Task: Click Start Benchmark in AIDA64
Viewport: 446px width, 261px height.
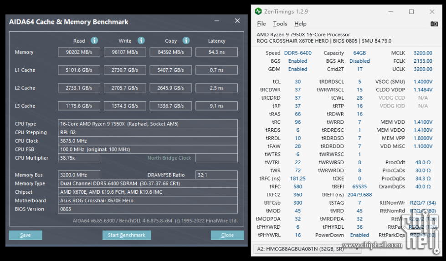Action: [127, 235]
